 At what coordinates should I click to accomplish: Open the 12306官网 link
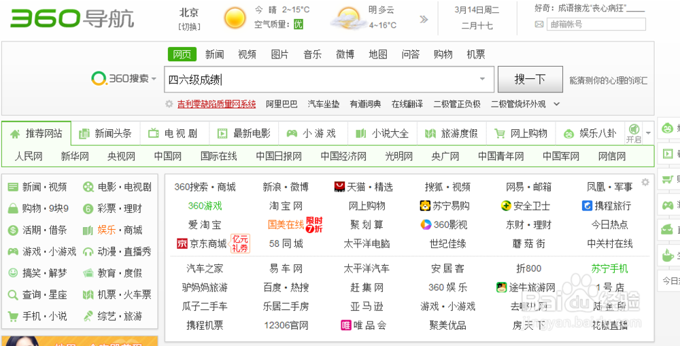[286, 325]
